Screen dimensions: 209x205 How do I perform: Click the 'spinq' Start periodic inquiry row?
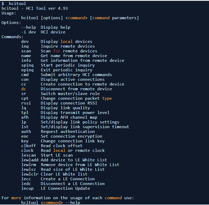point(58,65)
